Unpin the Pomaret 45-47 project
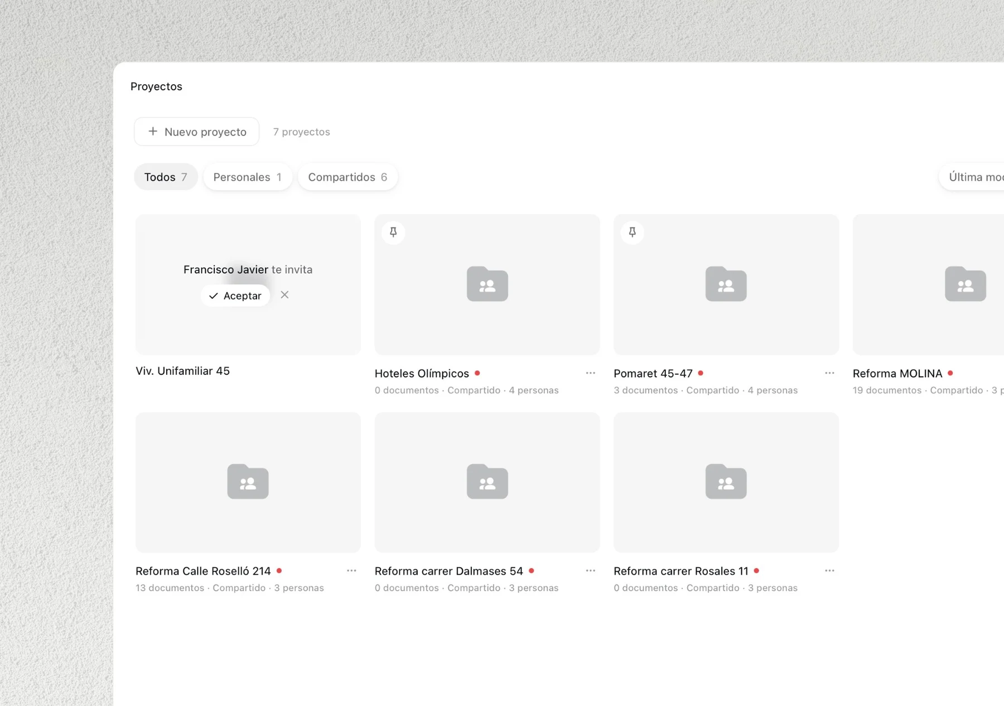The width and height of the screenshot is (1004, 706). tap(632, 232)
